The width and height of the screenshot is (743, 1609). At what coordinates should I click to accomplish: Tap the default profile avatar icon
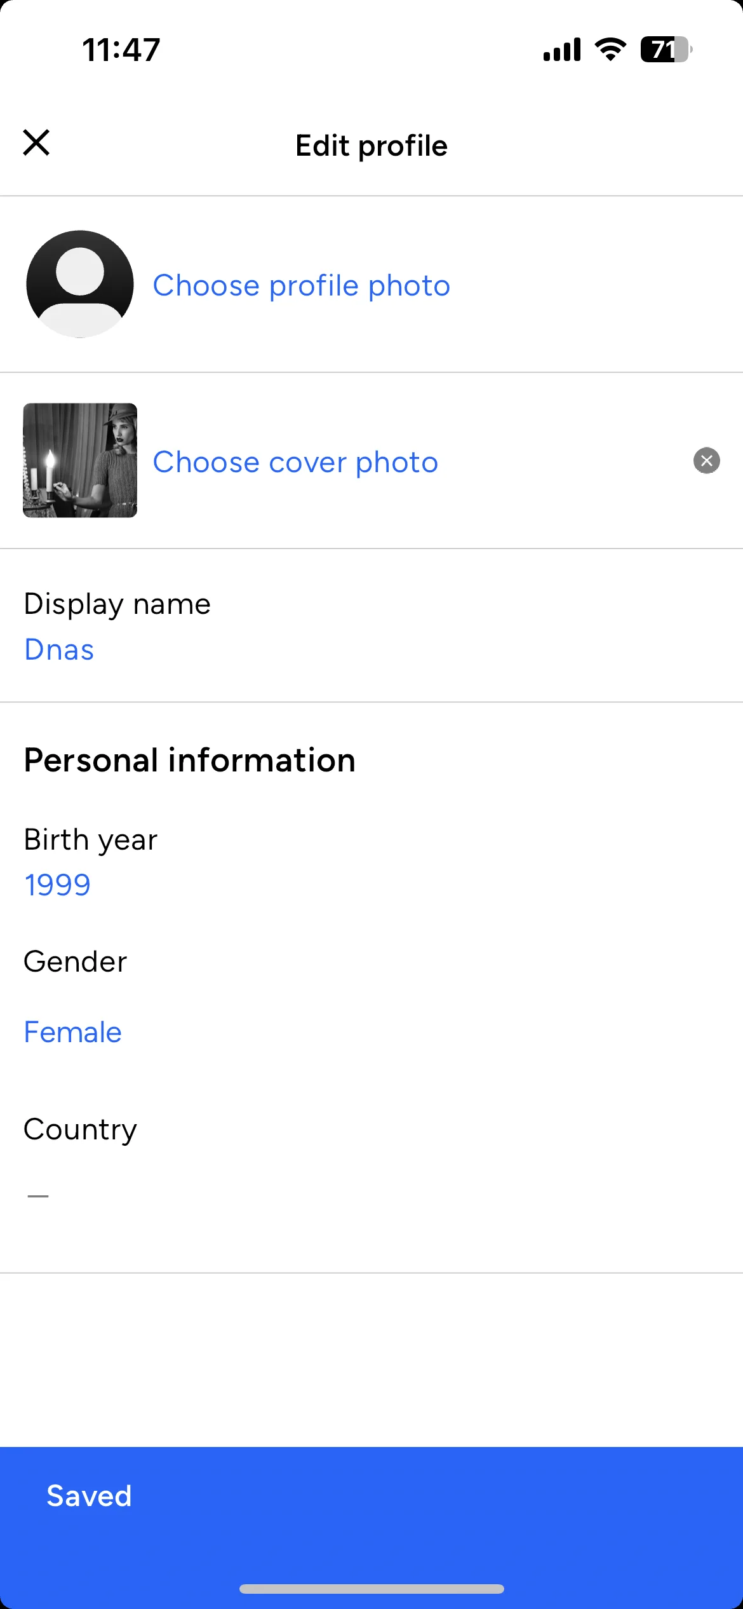point(80,284)
